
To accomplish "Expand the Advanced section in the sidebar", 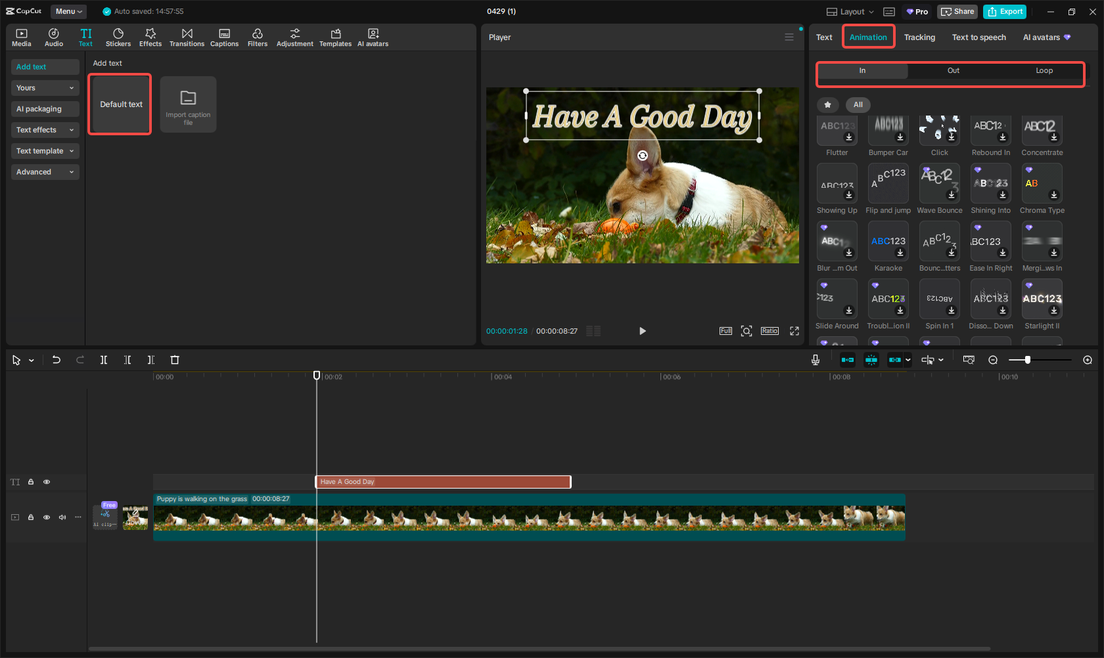I will (45, 171).
